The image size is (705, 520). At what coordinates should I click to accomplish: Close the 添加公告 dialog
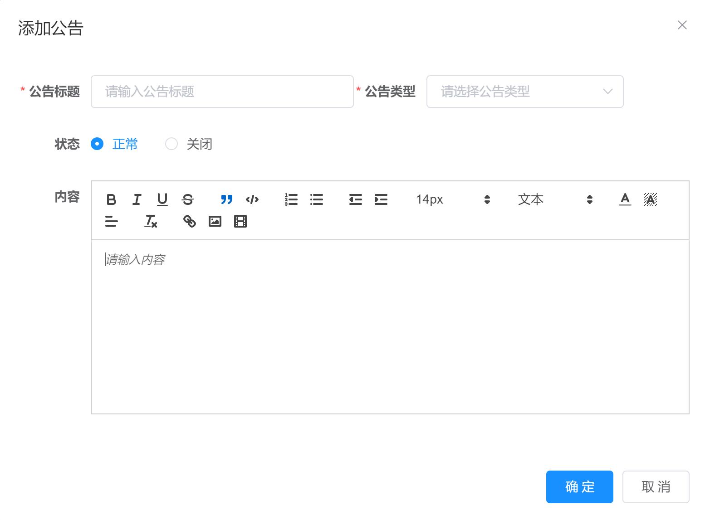[682, 25]
